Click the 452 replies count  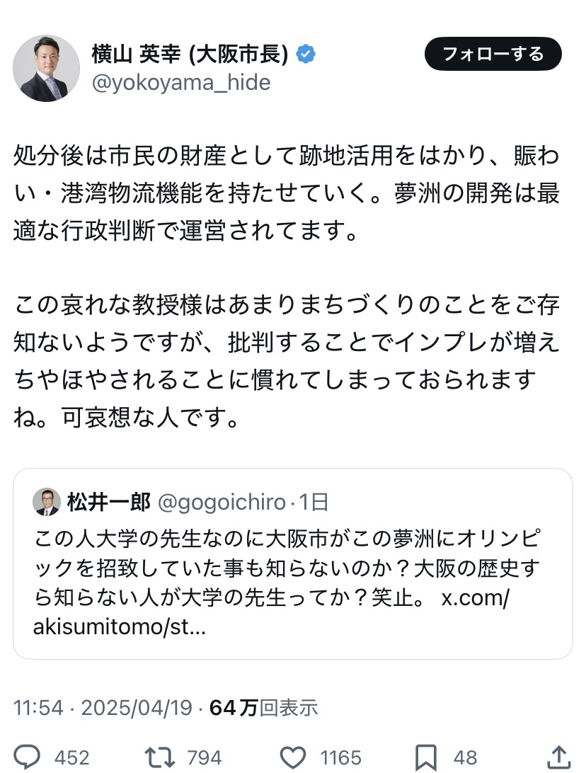click(x=72, y=758)
